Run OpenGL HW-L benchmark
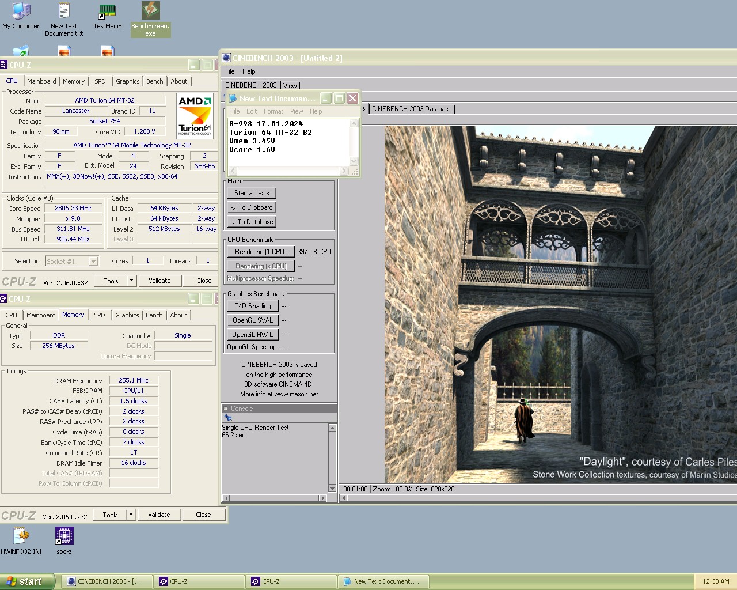The height and width of the screenshot is (590, 737). pos(253,335)
